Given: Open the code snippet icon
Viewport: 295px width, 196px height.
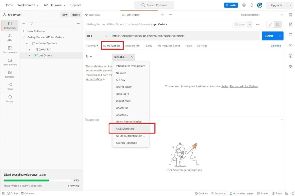Looking at the screenshot, I should 290,45.
